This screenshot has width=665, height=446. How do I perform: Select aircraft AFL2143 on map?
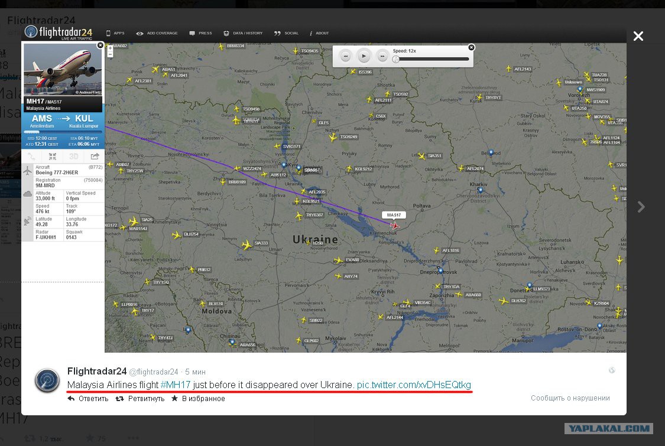pos(508,69)
